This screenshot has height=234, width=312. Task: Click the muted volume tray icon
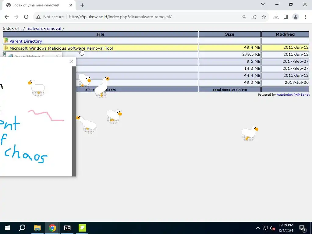click(273, 228)
